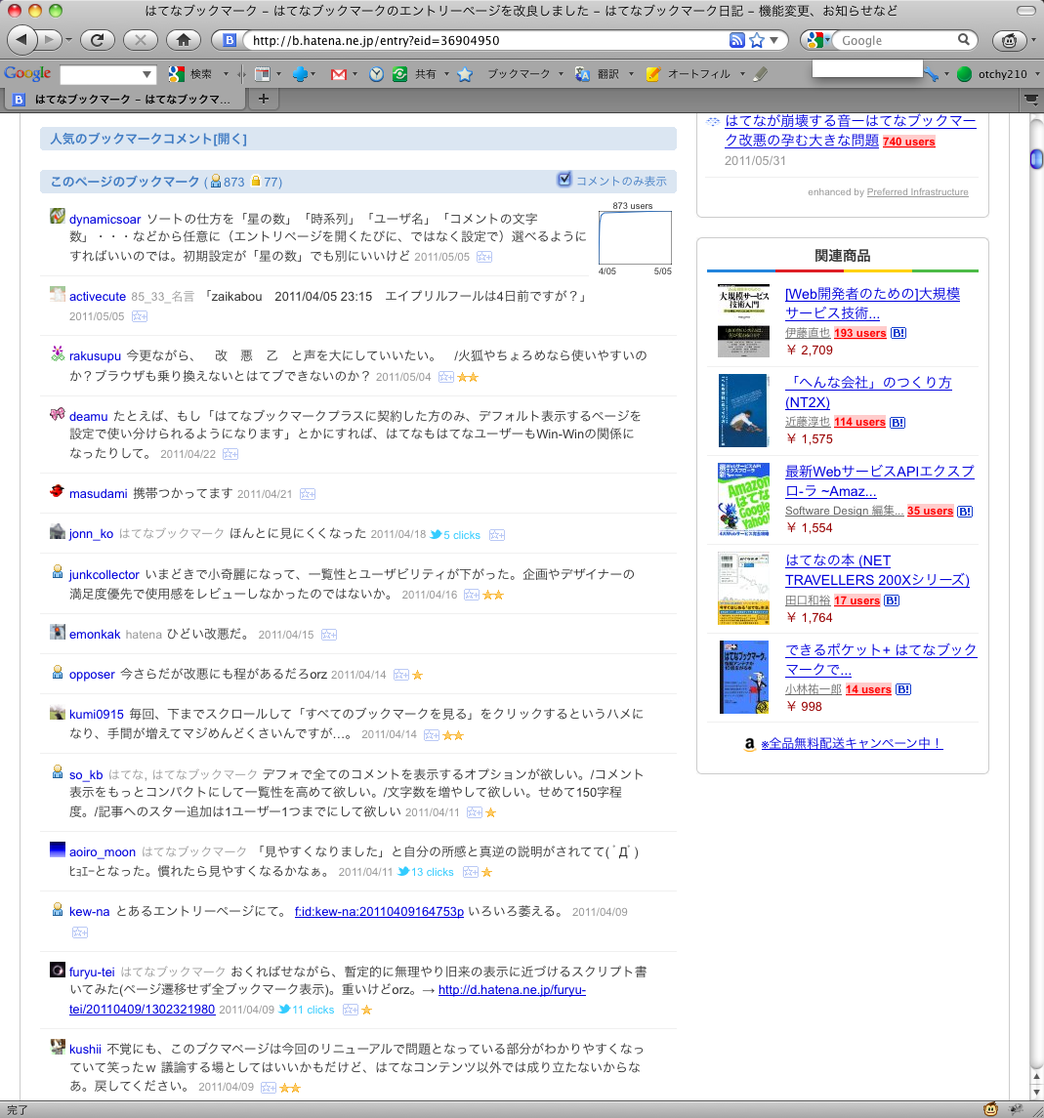The image size is (1044, 1118).
Task: Open the otchy210 account dropdown arrow
Action: 1037,74
